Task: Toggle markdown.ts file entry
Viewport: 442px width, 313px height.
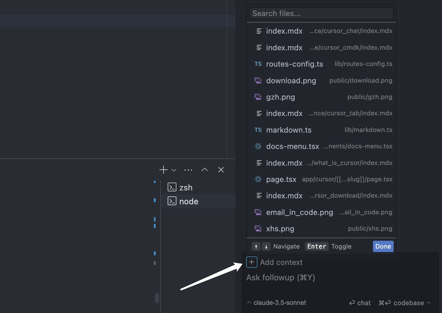Action: pos(321,130)
